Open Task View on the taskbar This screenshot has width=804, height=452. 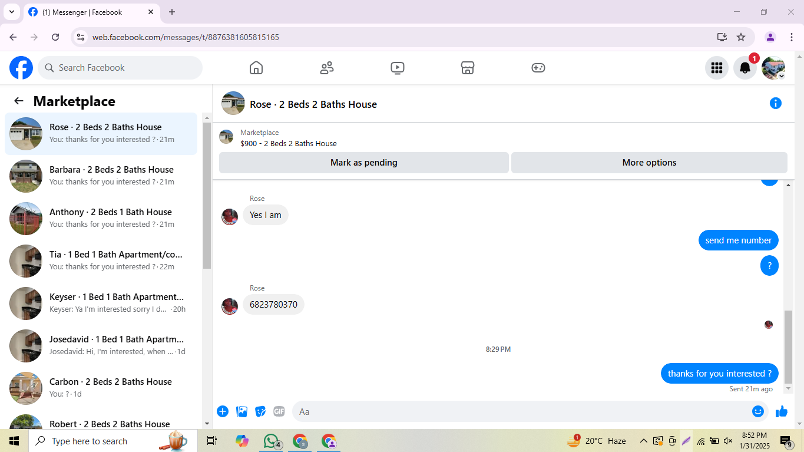click(212, 441)
